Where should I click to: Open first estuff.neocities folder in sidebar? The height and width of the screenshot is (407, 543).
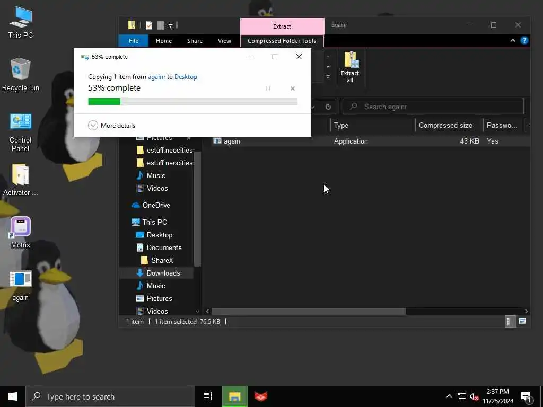click(x=164, y=150)
